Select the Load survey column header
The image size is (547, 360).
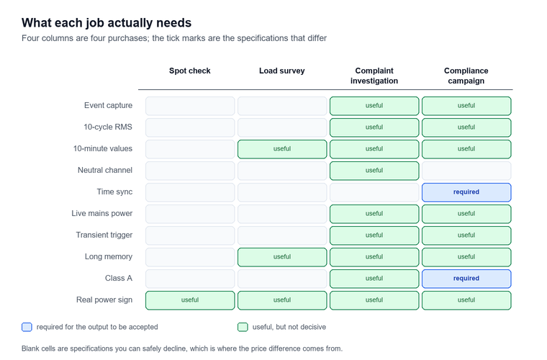click(x=282, y=71)
